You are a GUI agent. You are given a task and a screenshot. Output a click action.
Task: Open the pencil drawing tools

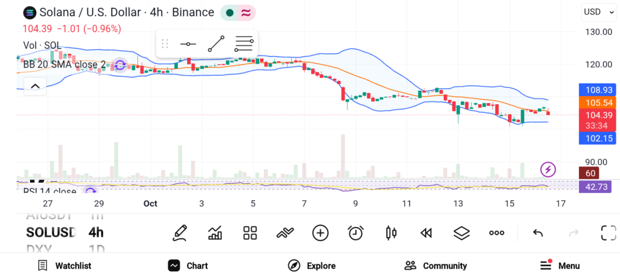[179, 233]
